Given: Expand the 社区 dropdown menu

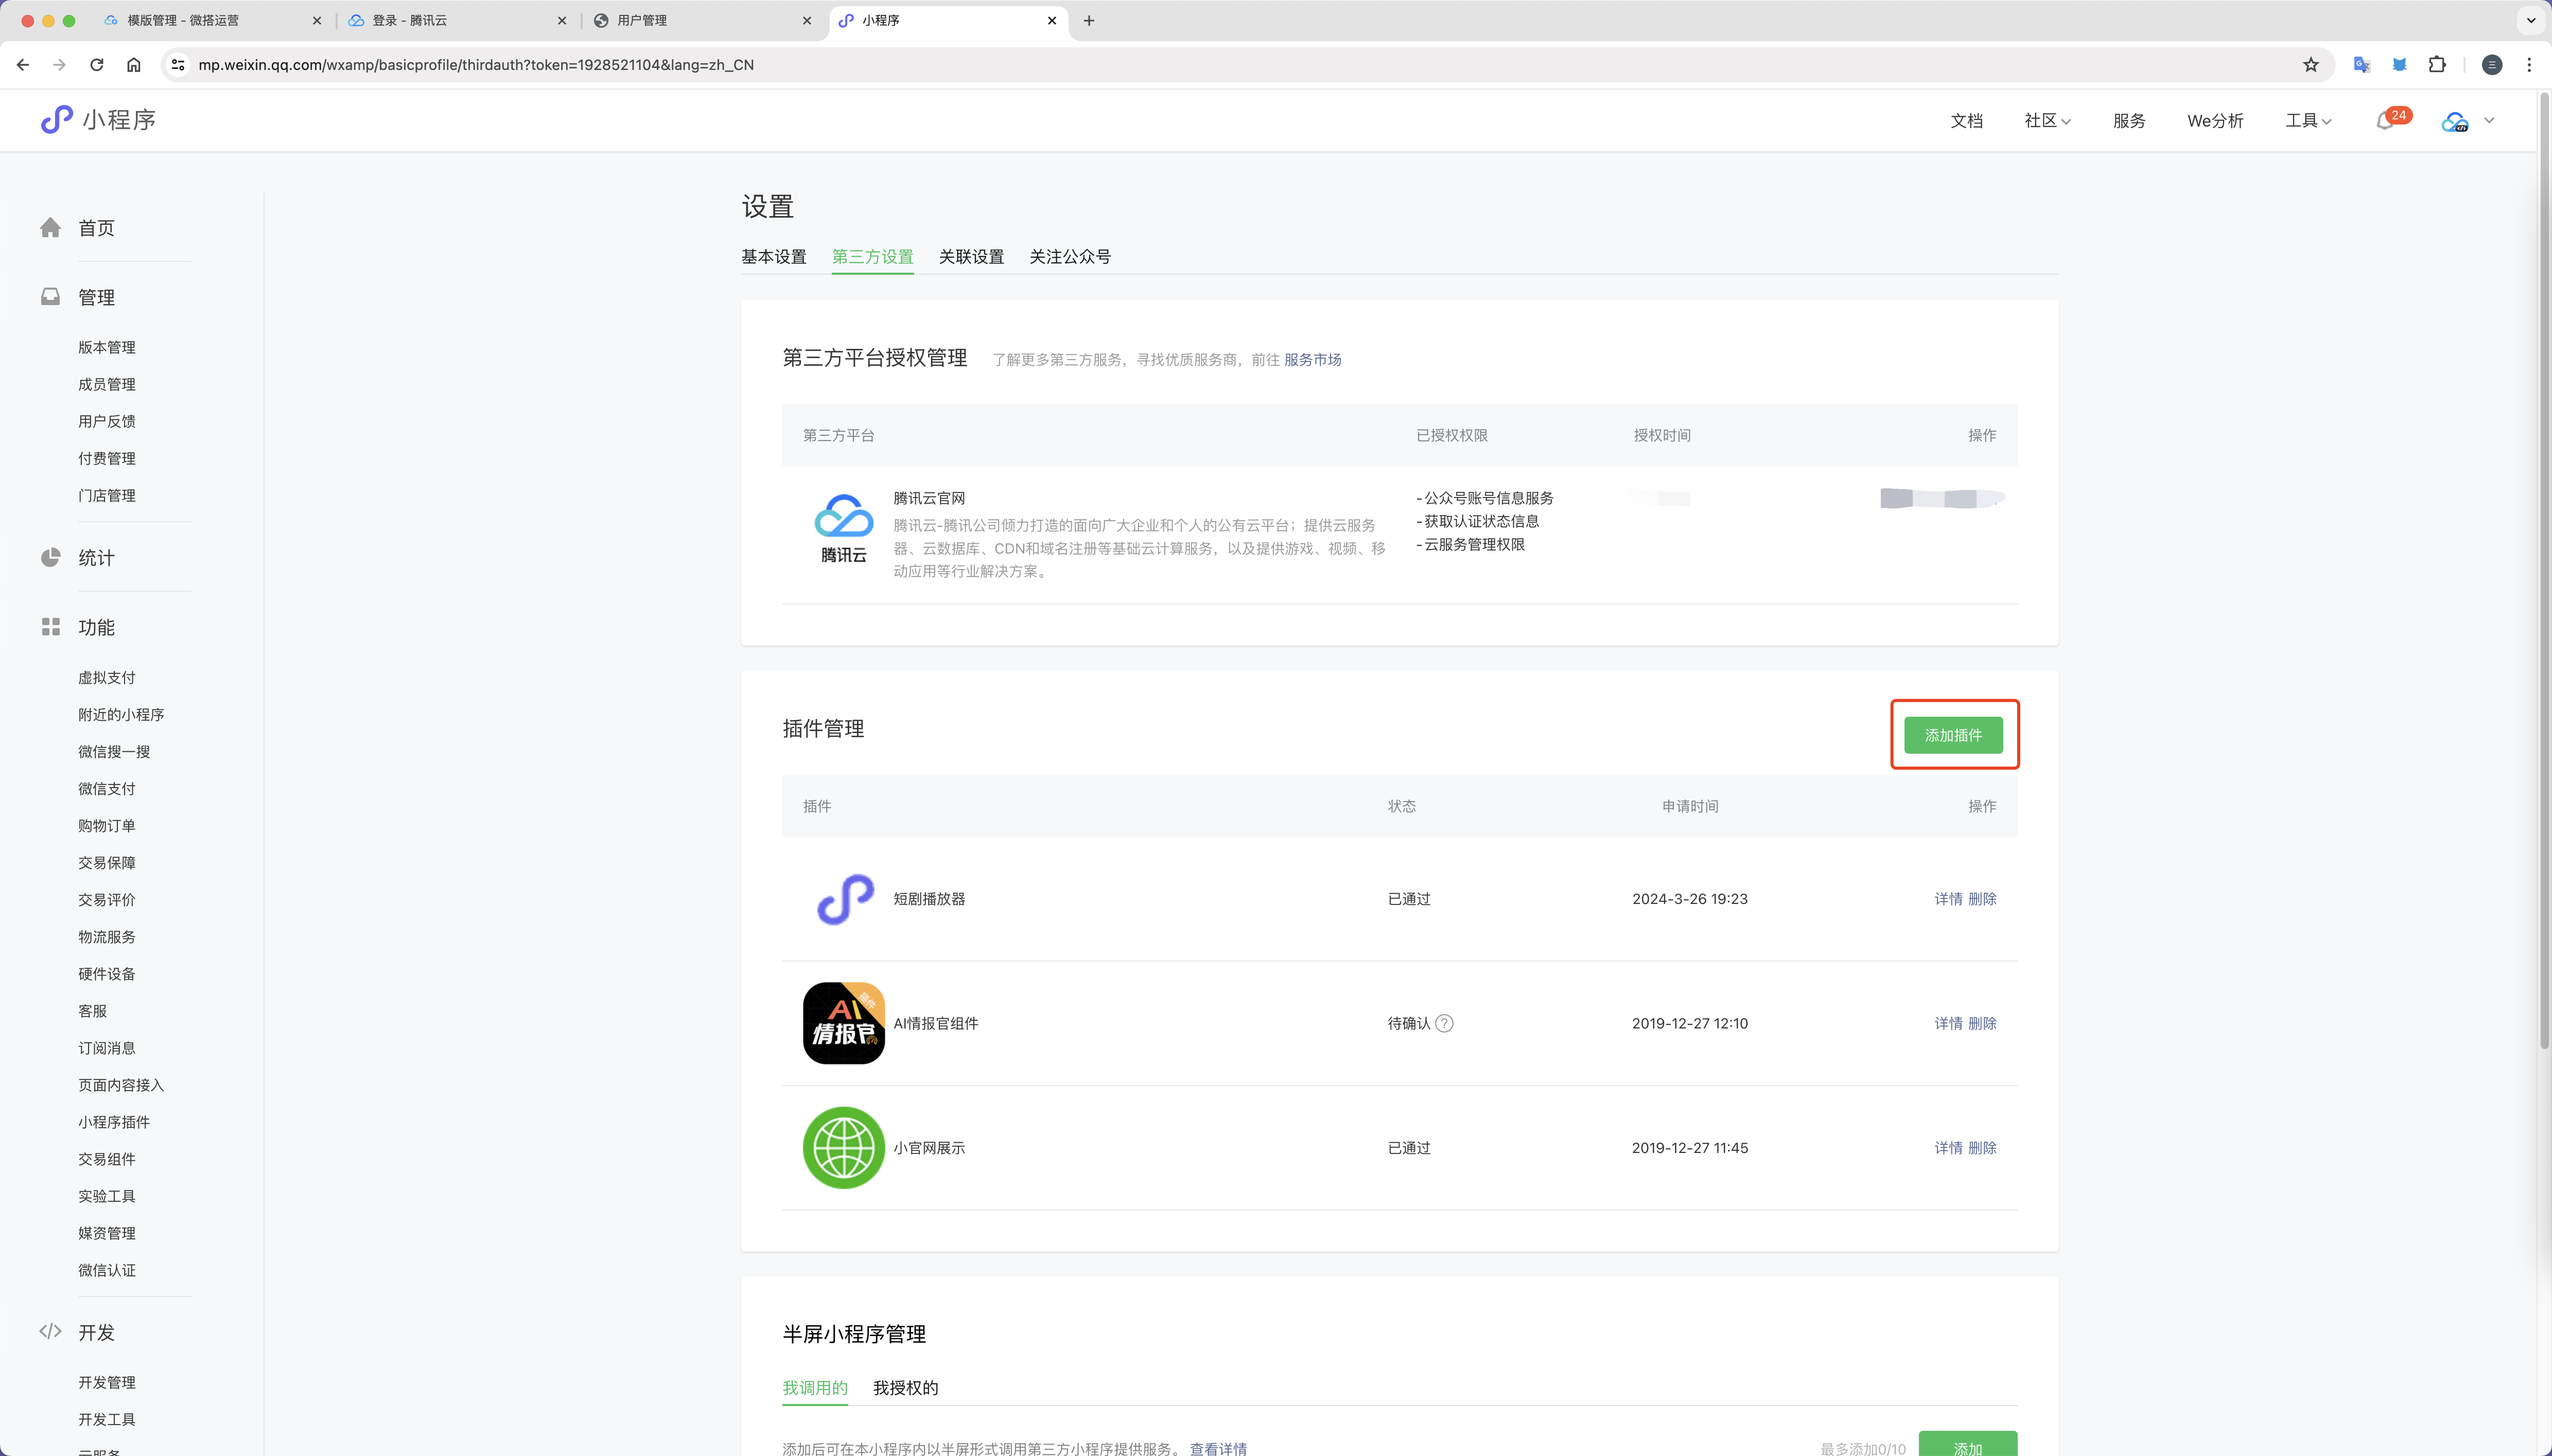Looking at the screenshot, I should point(2047,121).
